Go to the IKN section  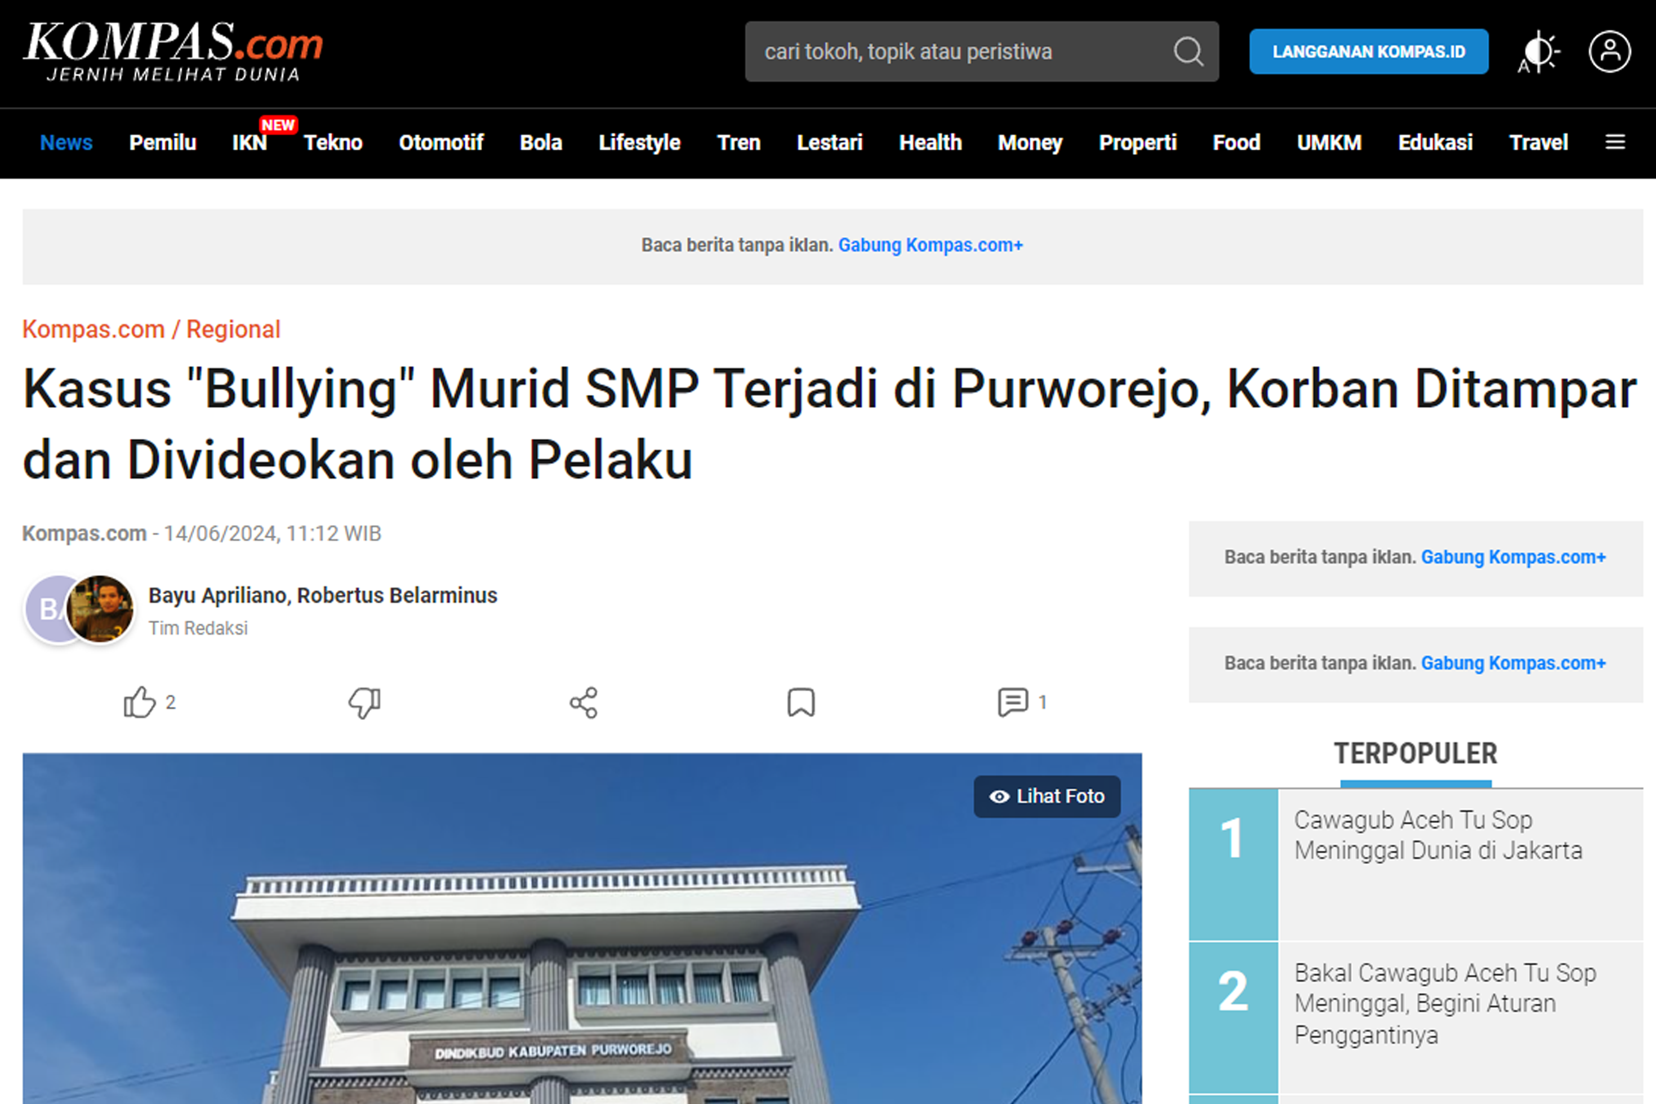tap(249, 142)
